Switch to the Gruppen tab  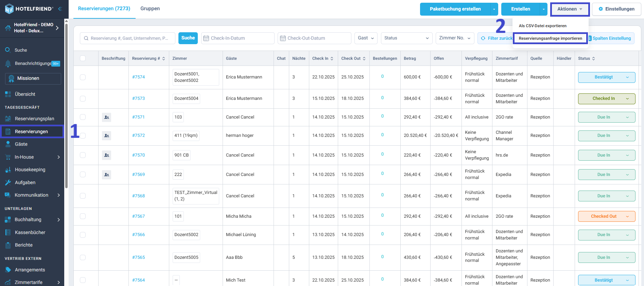(150, 9)
